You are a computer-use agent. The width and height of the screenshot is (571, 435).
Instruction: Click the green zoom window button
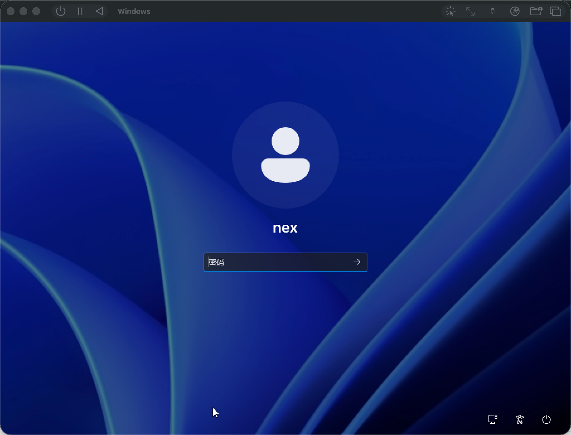[x=36, y=11]
